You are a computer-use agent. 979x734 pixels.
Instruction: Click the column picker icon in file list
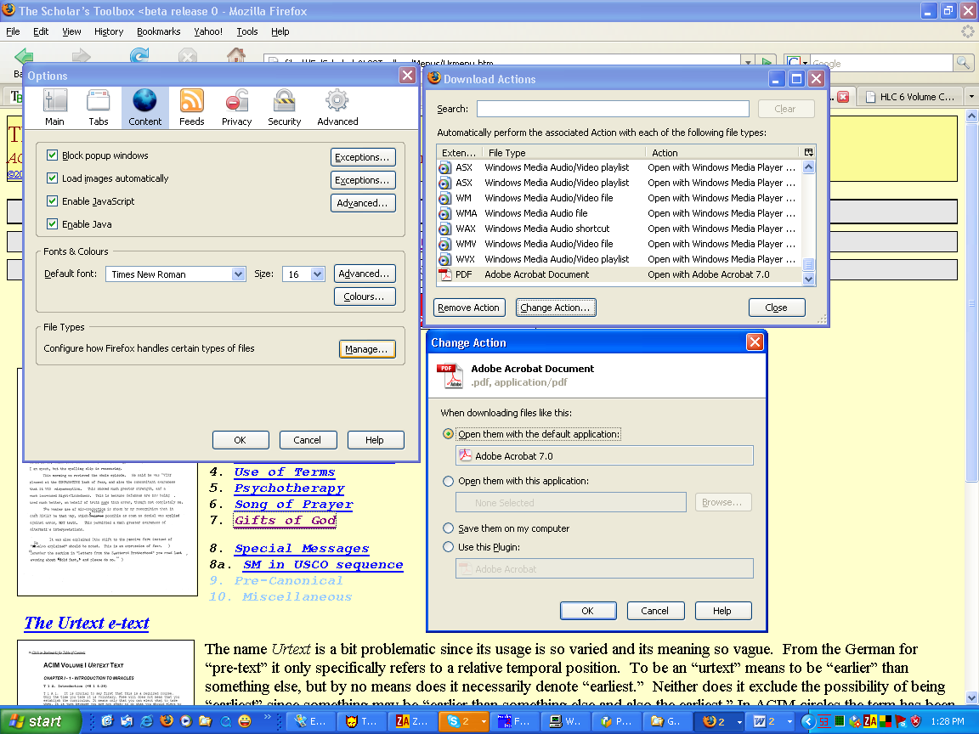(808, 152)
